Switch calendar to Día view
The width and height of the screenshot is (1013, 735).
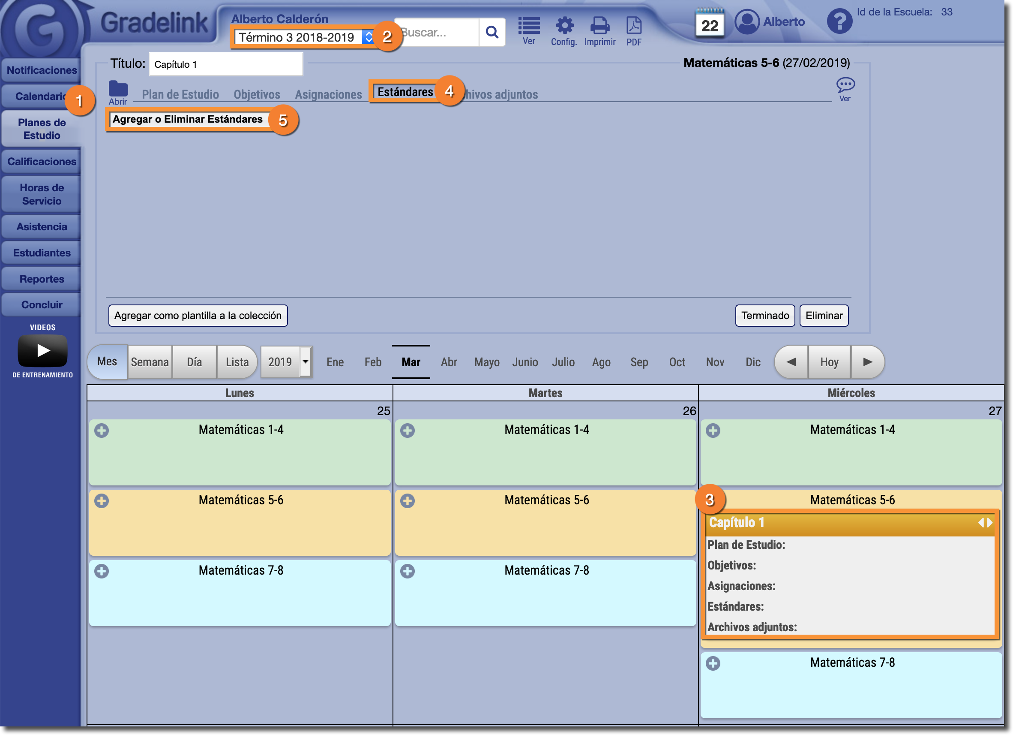(x=194, y=361)
